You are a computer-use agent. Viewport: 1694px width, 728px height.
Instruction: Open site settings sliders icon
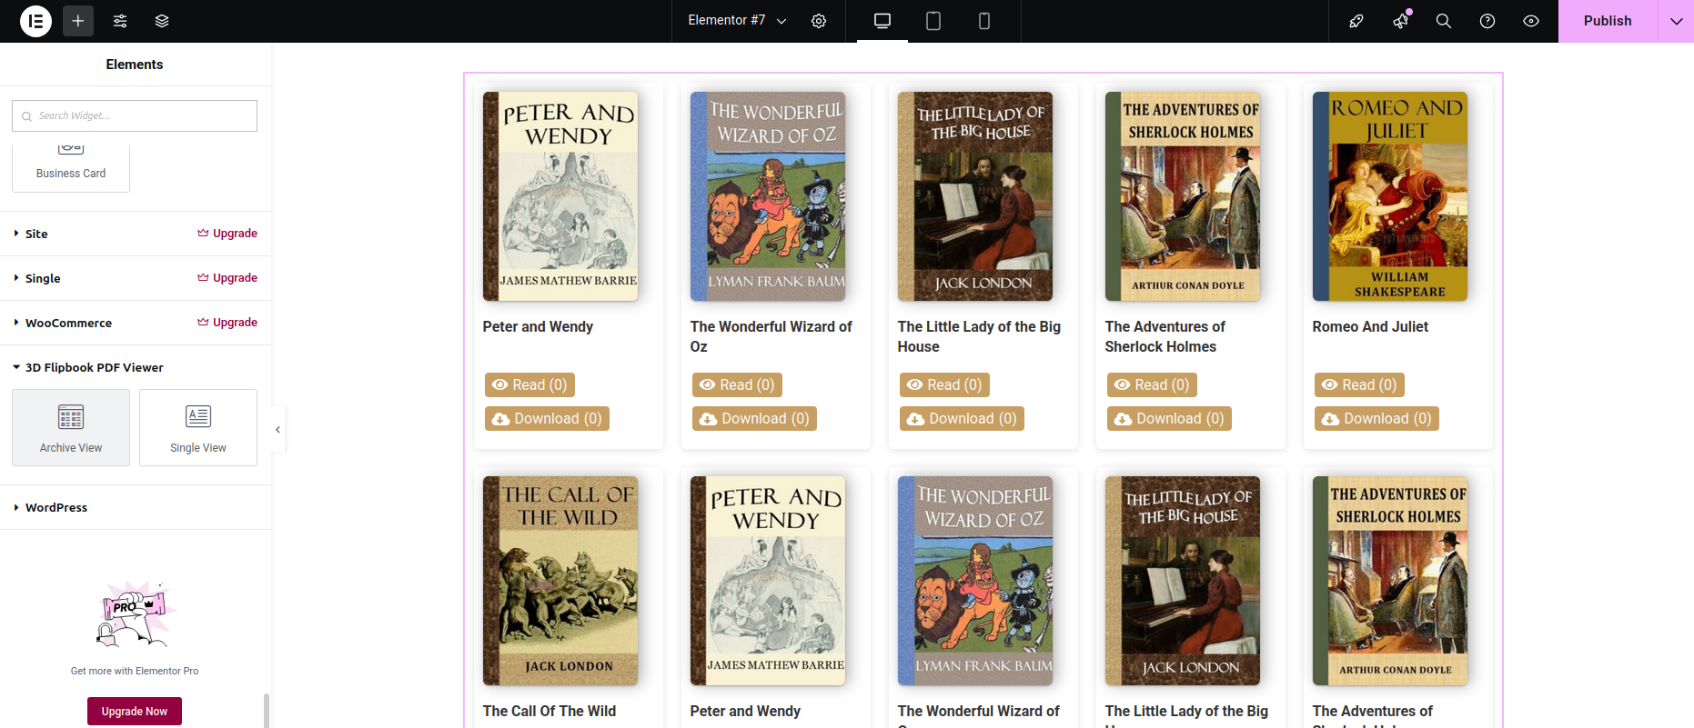(120, 21)
